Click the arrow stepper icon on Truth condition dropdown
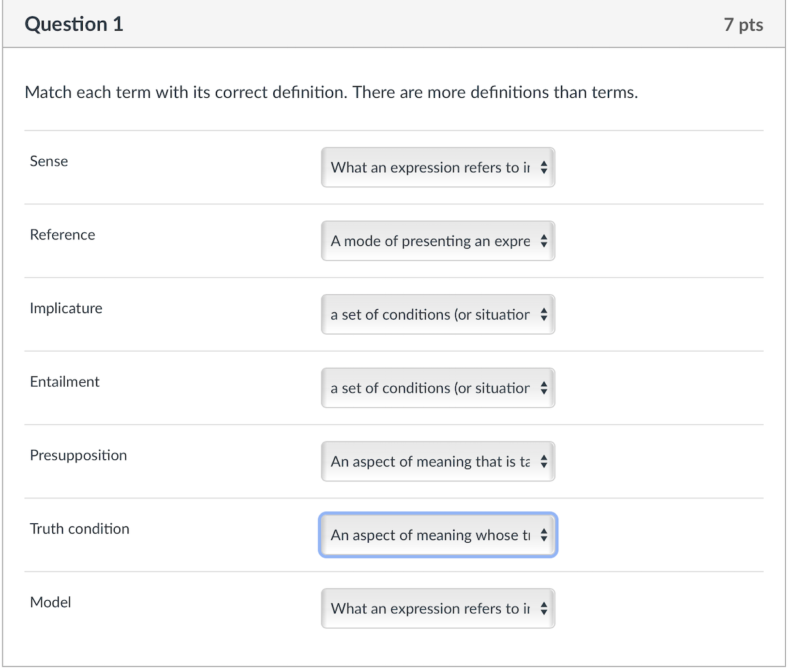This screenshot has width=793, height=668. point(544,536)
